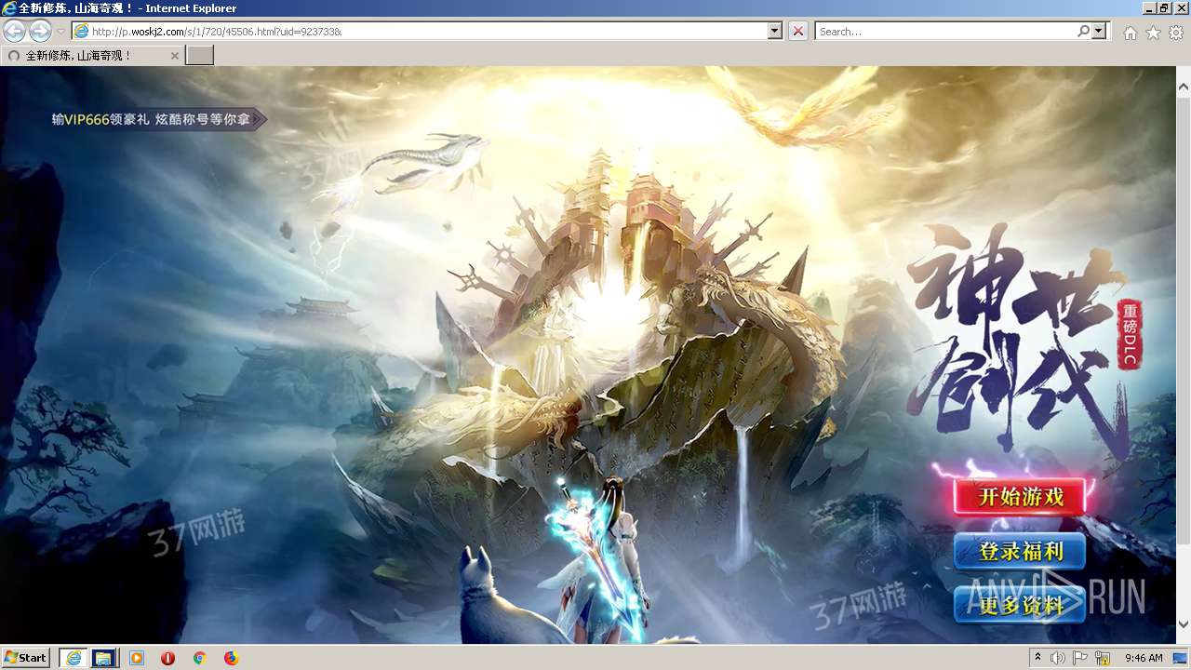Open the search provider dropdown arrow
Image resolution: width=1191 pixels, height=670 pixels.
pos(1100,31)
